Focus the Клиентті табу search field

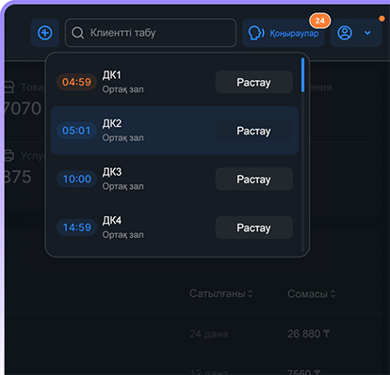[x=151, y=33]
